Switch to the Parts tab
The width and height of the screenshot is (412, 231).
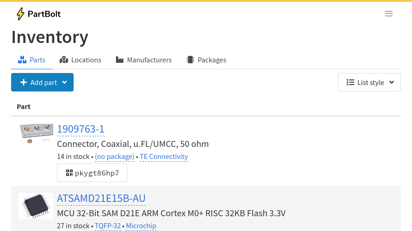[x=32, y=60]
